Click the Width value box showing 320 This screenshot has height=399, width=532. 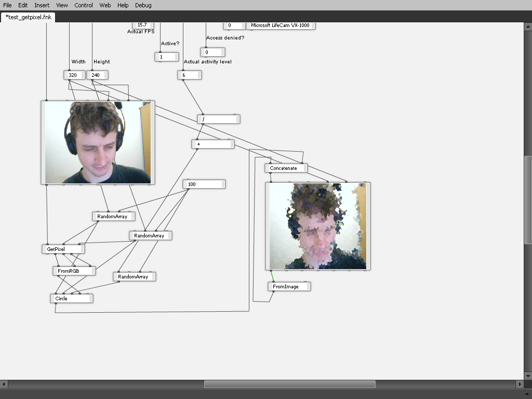click(75, 75)
